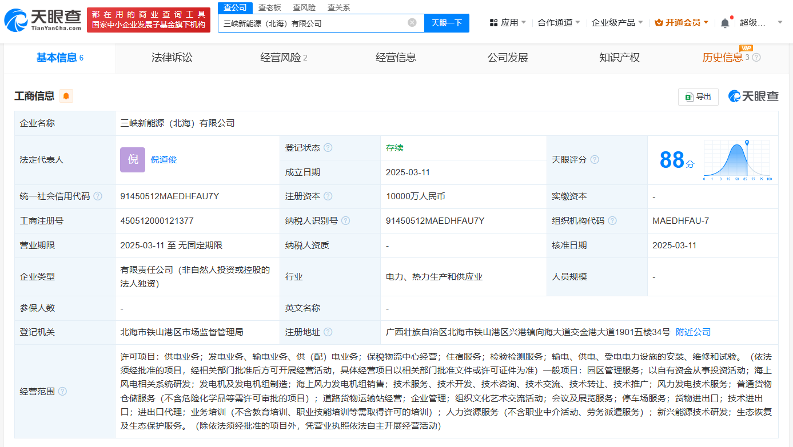The width and height of the screenshot is (793, 447).
Task: Click help icon next to 统一社会信用代码
Action: coord(98,196)
